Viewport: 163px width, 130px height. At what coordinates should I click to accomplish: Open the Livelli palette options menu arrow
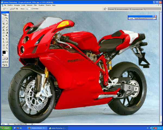[155, 18]
